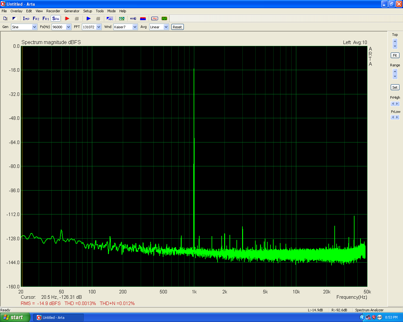
Task: Open the Generator menu
Action: 72,11
